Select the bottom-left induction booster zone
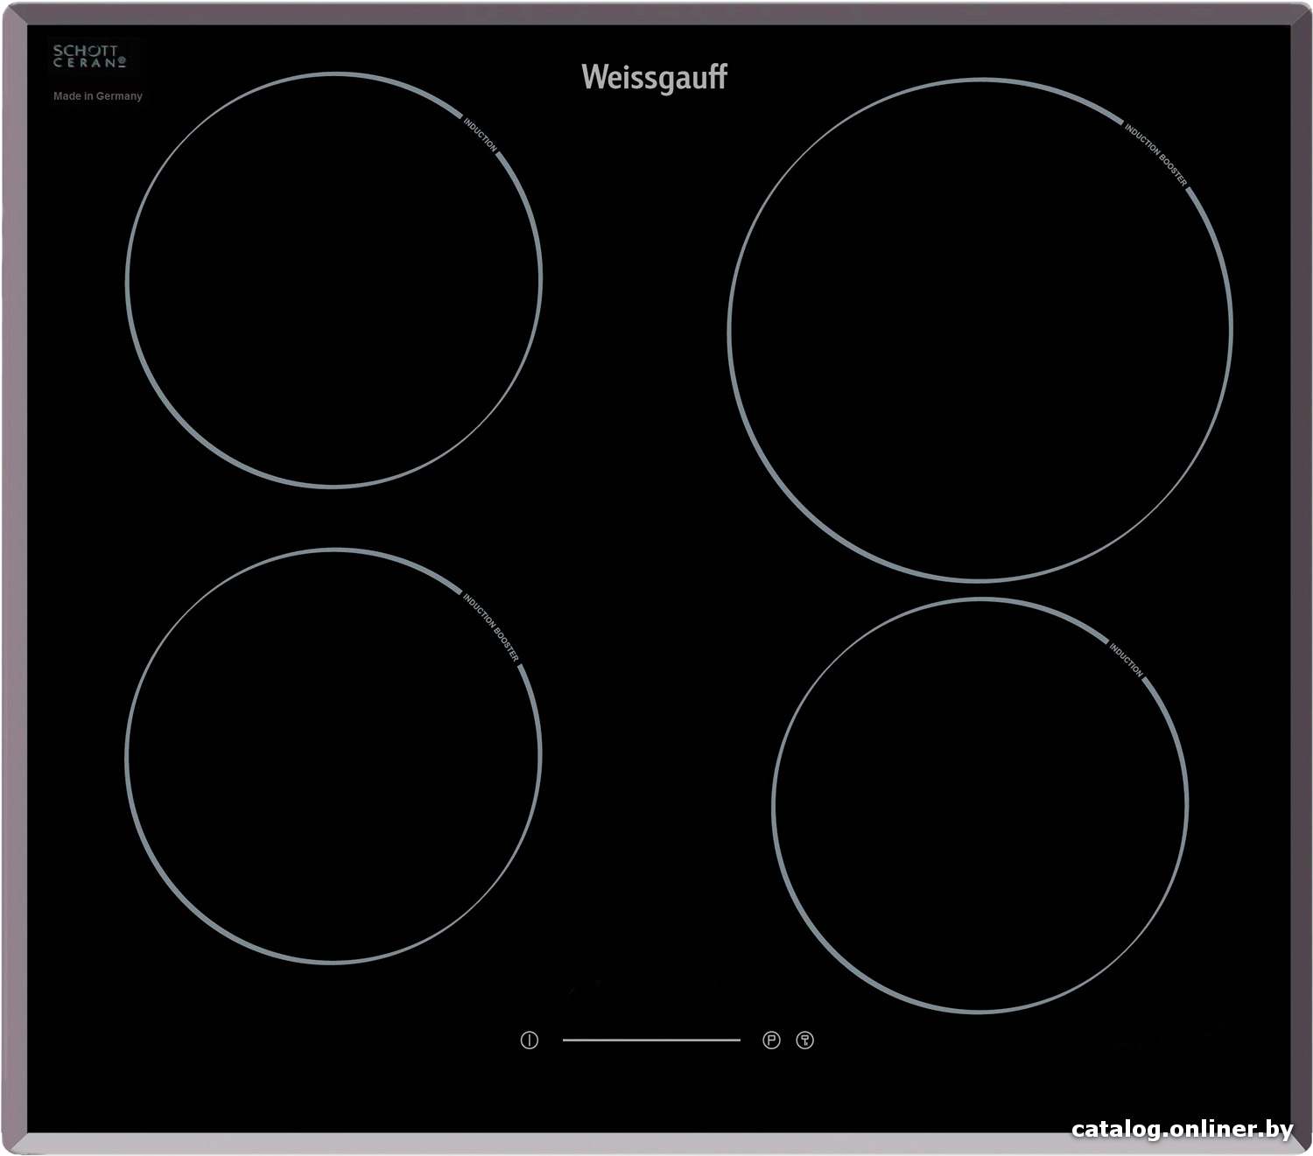The height and width of the screenshot is (1156, 1313). (334, 756)
